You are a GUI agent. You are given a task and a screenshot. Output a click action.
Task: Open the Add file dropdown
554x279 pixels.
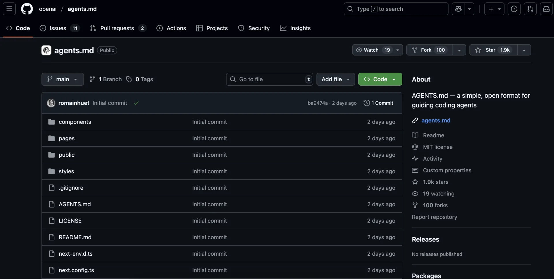pyautogui.click(x=336, y=79)
